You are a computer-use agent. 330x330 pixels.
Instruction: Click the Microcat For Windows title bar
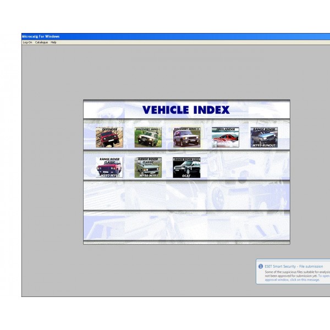click(176, 37)
